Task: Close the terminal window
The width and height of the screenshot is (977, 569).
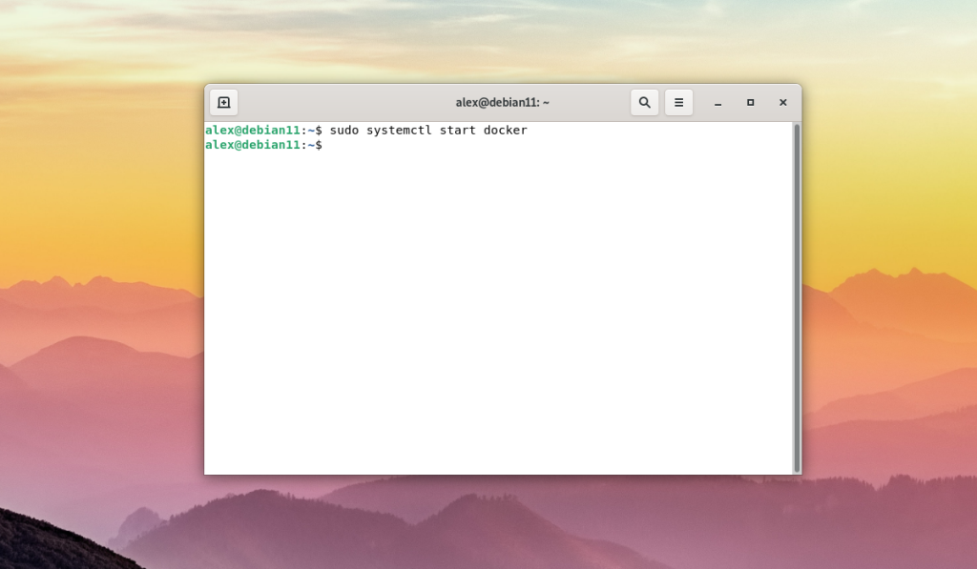Action: [782, 103]
